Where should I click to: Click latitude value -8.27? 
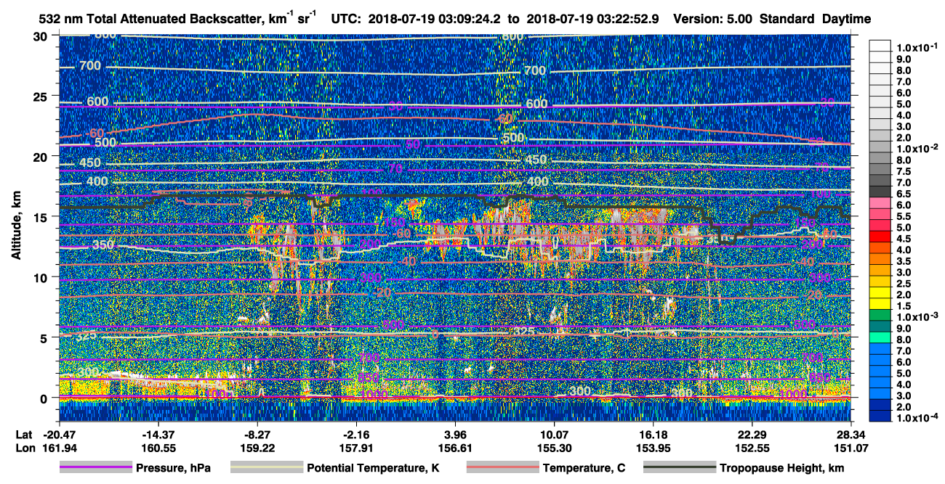coord(258,435)
